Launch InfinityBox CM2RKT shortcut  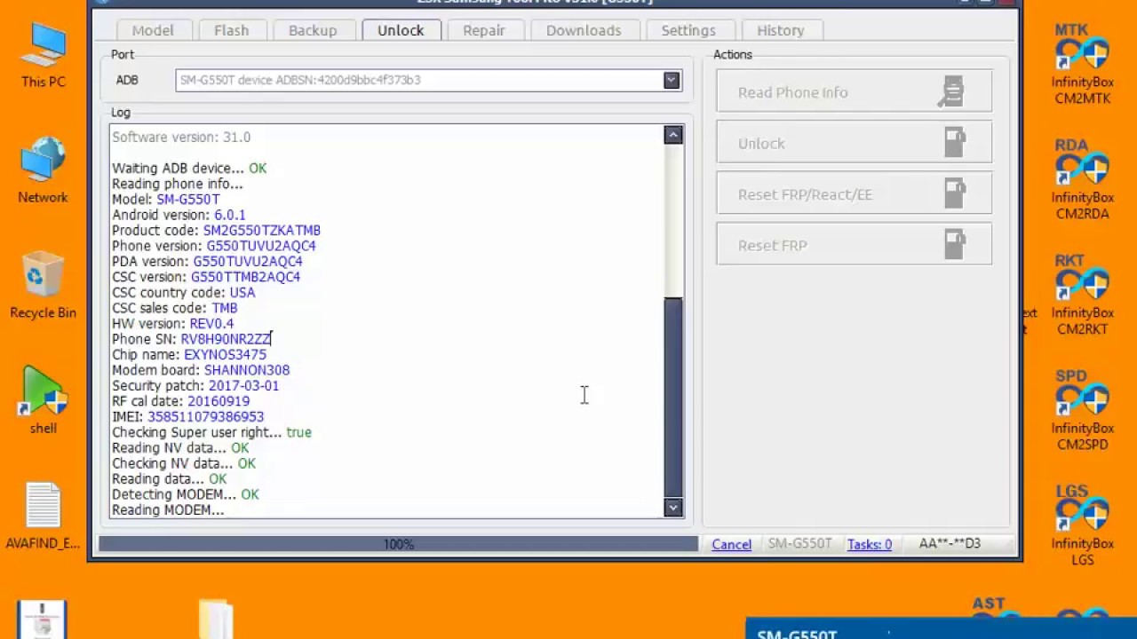pyautogui.click(x=1082, y=296)
